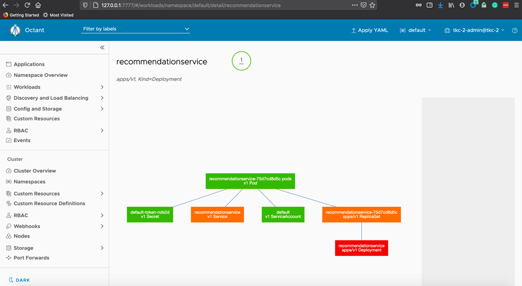Image resolution: width=522 pixels, height=286 pixels.
Task: Select Cluster Overview in the sidebar
Action: [35, 171]
